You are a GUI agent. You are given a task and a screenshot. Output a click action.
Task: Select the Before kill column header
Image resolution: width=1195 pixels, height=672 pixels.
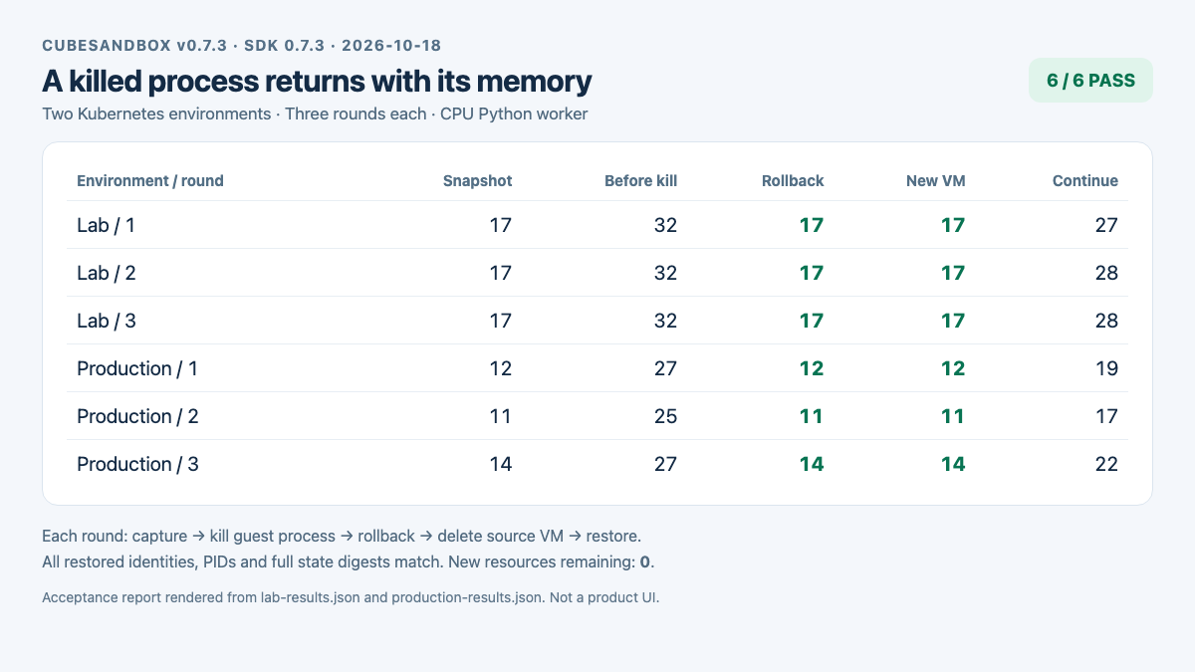640,181
